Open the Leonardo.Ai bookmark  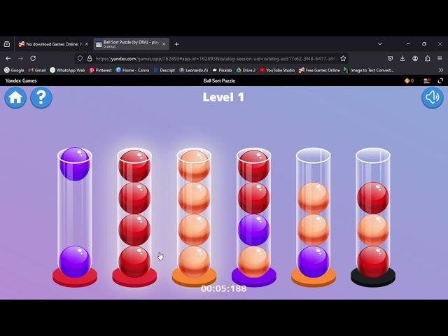coord(193,70)
